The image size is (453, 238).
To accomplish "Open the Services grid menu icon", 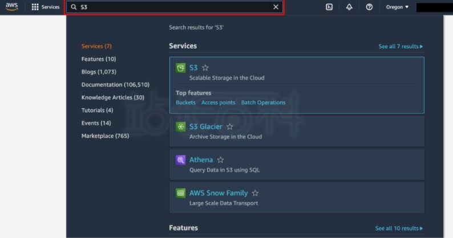I will (35, 7).
